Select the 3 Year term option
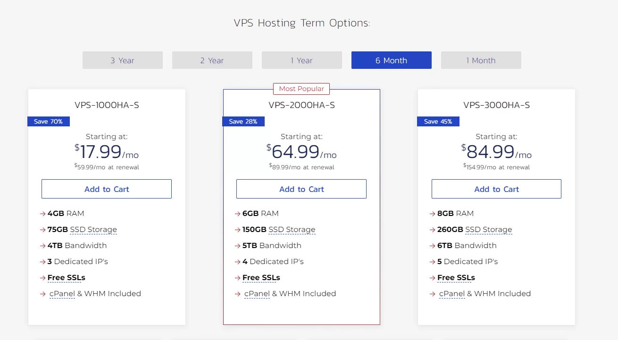The width and height of the screenshot is (618, 340). (122, 60)
